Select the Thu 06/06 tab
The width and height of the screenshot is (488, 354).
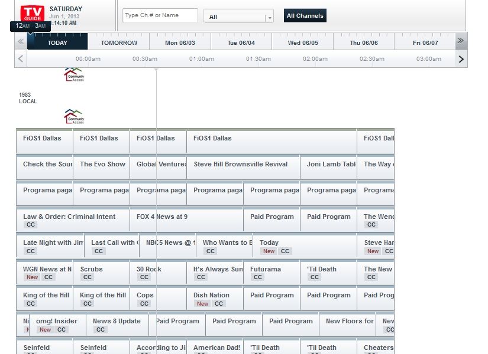click(x=364, y=43)
